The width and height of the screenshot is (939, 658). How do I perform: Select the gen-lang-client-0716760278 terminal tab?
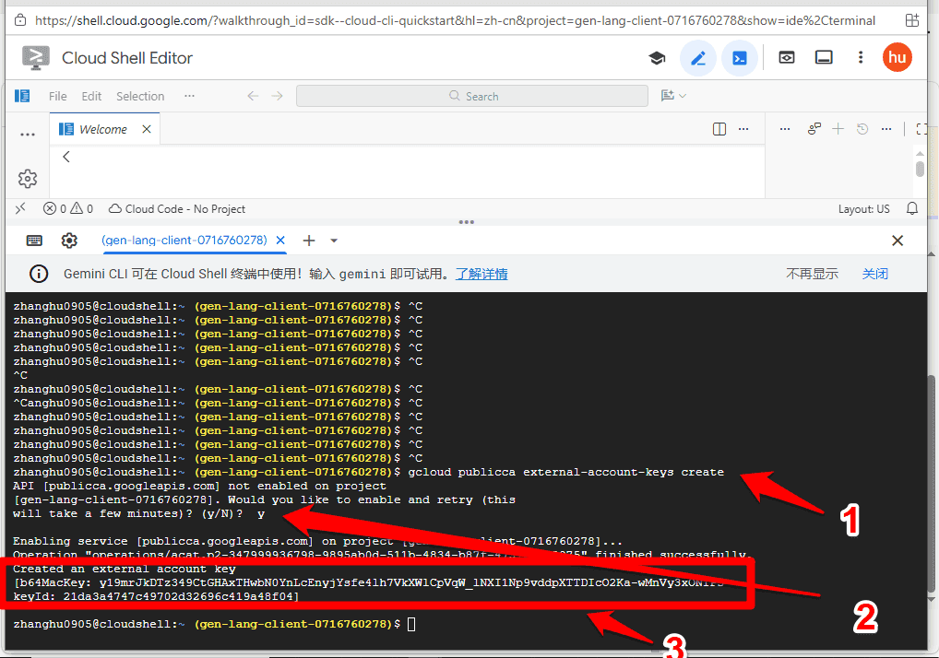184,240
